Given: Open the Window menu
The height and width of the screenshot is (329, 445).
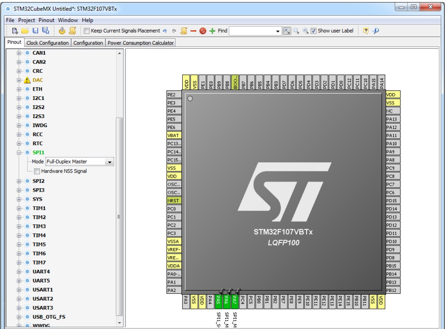Looking at the screenshot, I should coord(68,20).
